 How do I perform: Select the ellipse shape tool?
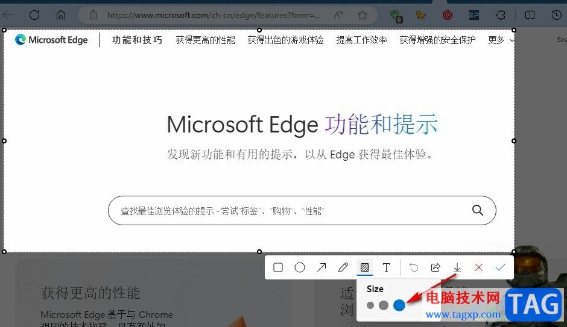(x=300, y=267)
